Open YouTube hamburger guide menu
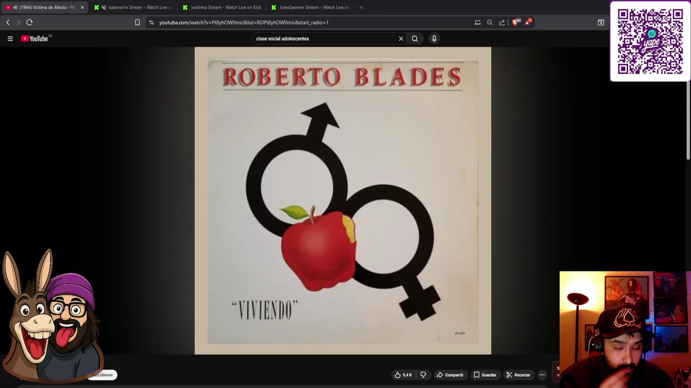Viewport: 691px width, 388px height. [x=10, y=38]
